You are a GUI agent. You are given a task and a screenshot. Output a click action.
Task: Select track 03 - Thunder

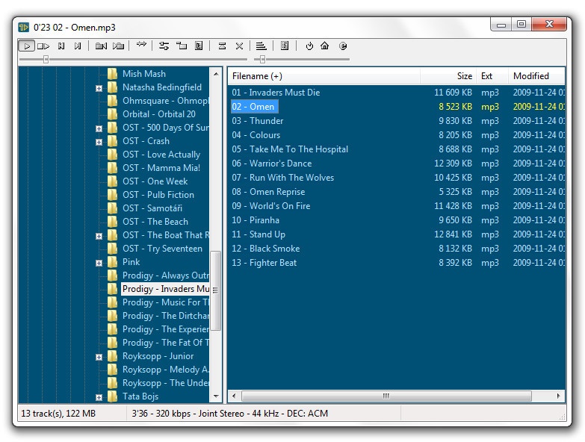point(258,121)
